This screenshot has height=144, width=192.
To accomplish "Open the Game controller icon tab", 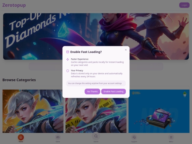I will click(58, 137).
